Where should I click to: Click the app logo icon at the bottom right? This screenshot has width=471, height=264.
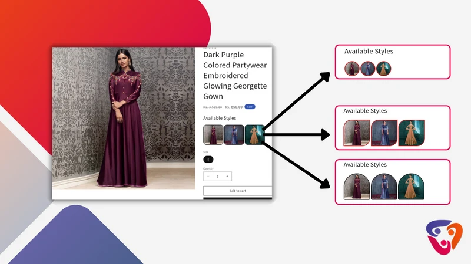pyautogui.click(x=445, y=238)
